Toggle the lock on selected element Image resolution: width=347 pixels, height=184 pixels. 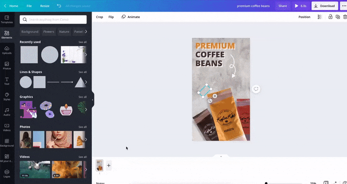coord(331,17)
